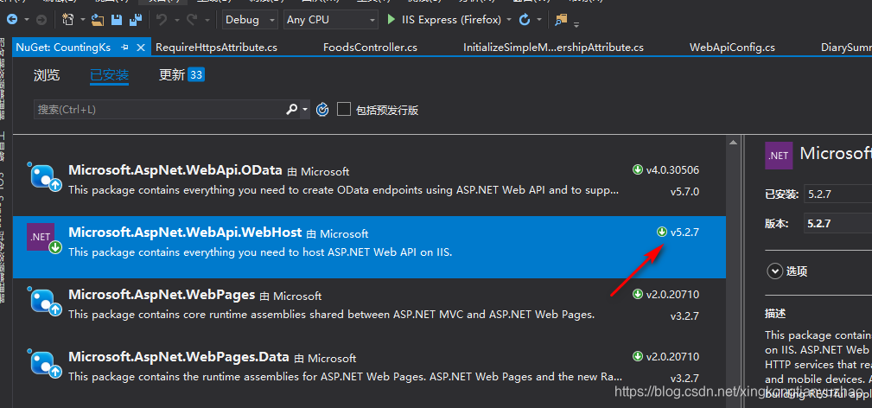The height and width of the screenshot is (408, 872).
Task: Open RequireHttpsAttribute.cs tab
Action: click(x=216, y=48)
